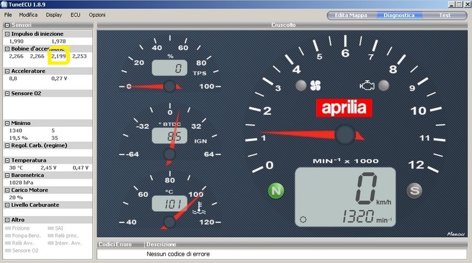Toggle the Relè princ. indicator
The image size is (472, 263).
(x=63, y=236)
